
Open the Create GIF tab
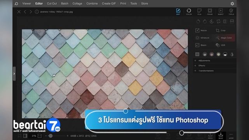pyautogui.click(x=109, y=3)
